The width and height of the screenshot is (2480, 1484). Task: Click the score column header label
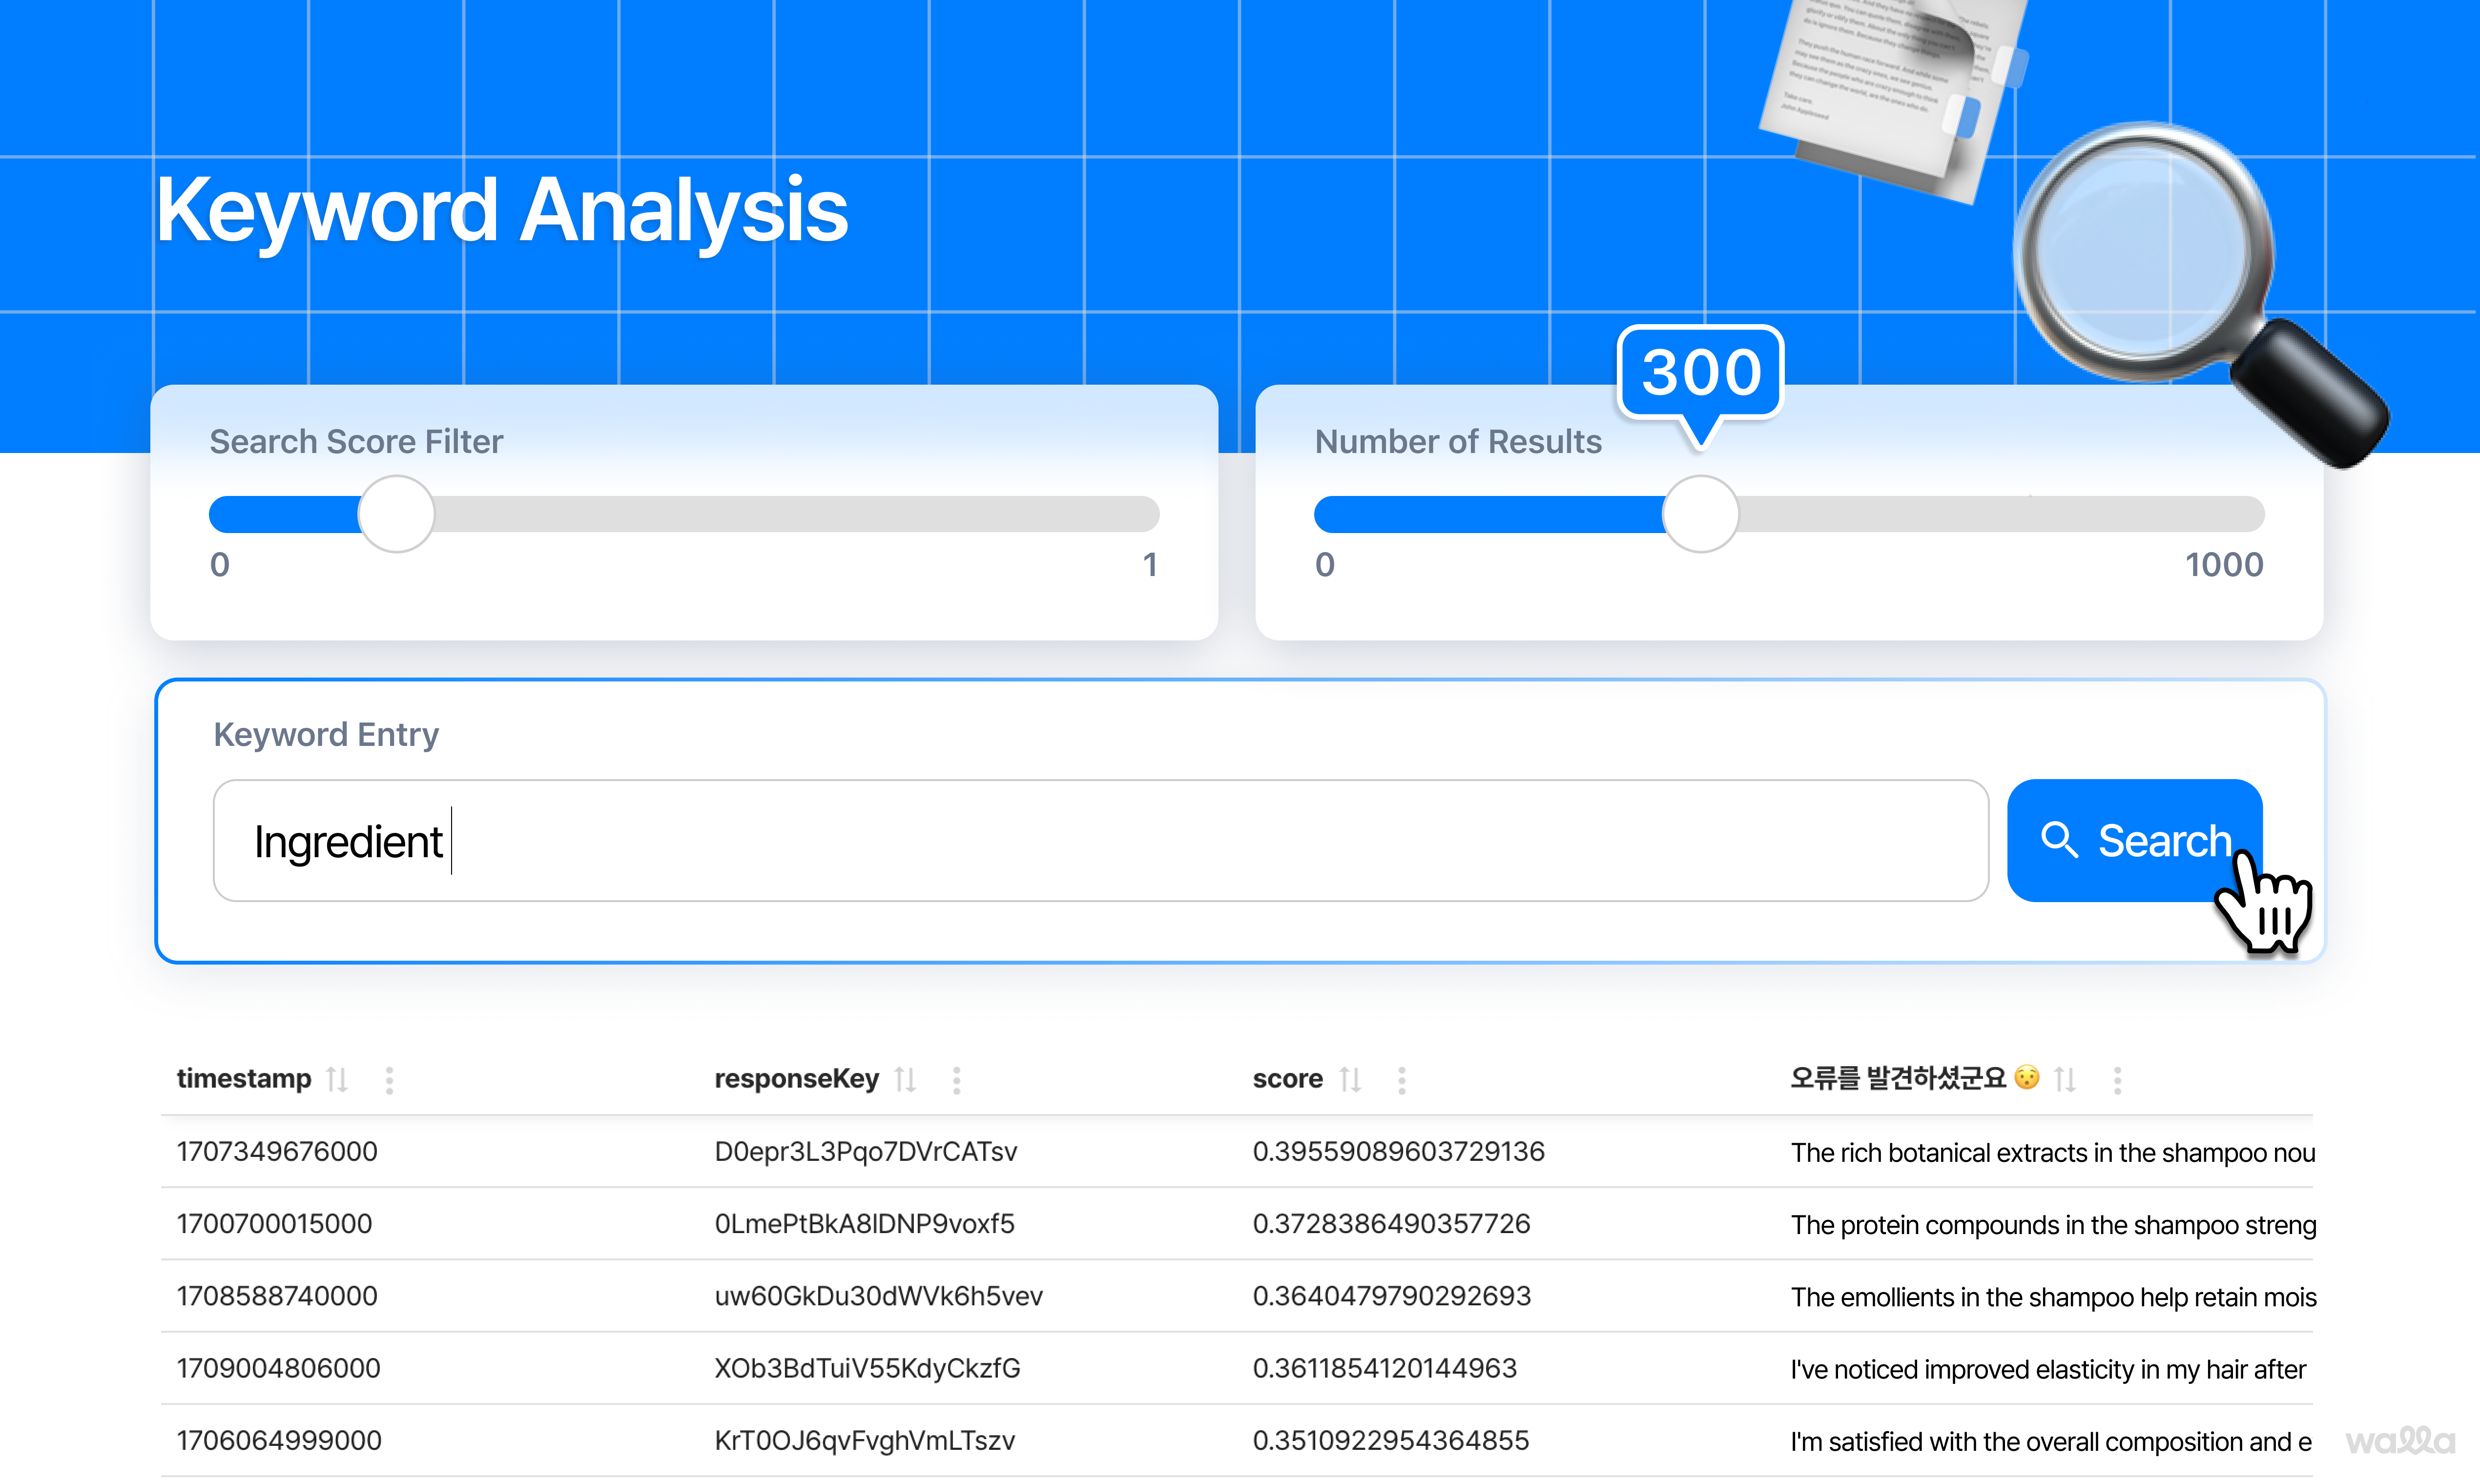1287,1078
